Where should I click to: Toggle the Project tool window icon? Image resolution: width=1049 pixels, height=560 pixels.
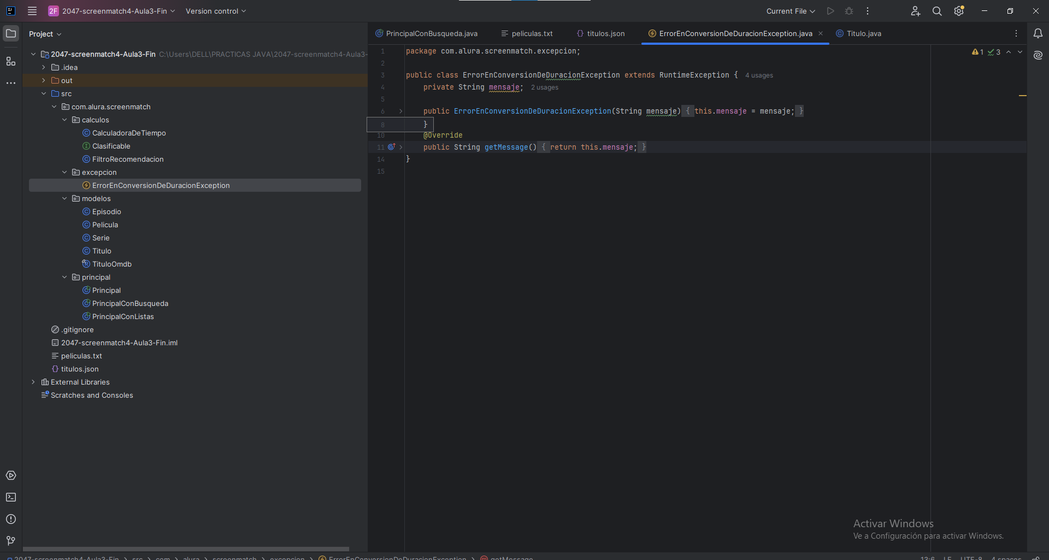[x=11, y=33]
